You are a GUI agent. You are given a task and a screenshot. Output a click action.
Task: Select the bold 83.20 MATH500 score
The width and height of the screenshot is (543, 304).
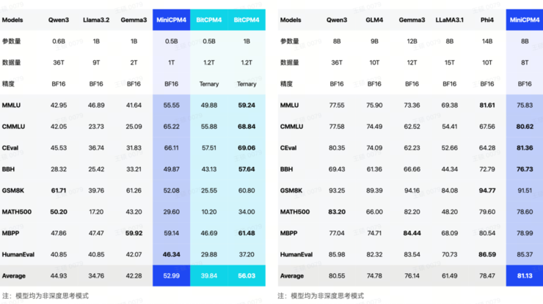click(x=337, y=212)
